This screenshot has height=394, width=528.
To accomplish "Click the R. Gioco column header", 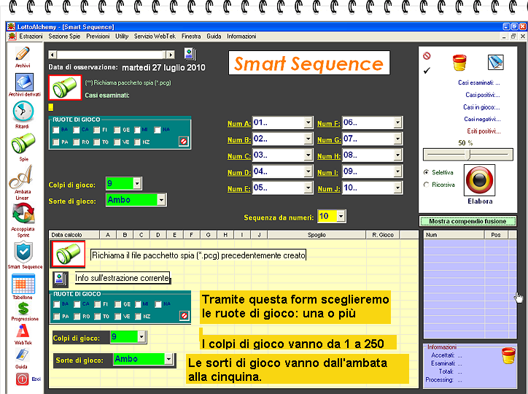I will pyautogui.click(x=383, y=235).
